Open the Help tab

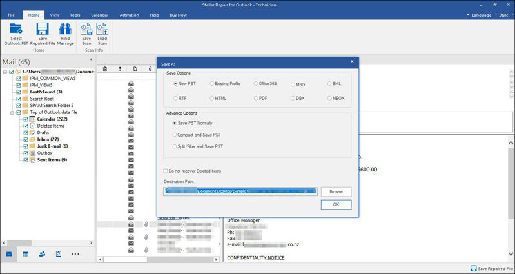point(154,15)
